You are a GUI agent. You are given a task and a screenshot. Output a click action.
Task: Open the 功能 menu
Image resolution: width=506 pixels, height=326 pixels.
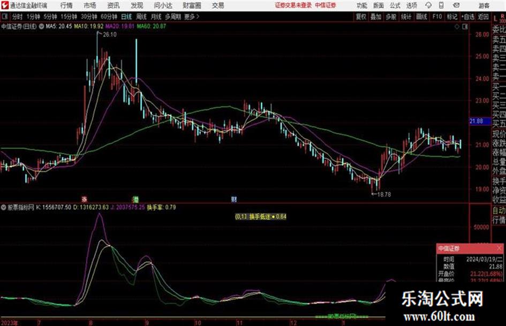362,5
